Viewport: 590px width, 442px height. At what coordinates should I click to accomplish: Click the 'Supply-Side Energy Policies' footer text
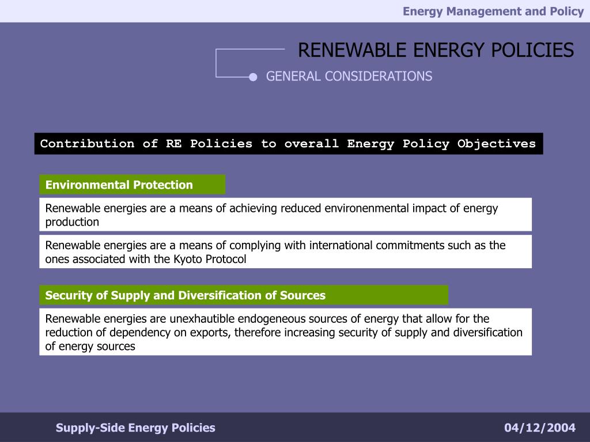pyautogui.click(x=135, y=428)
